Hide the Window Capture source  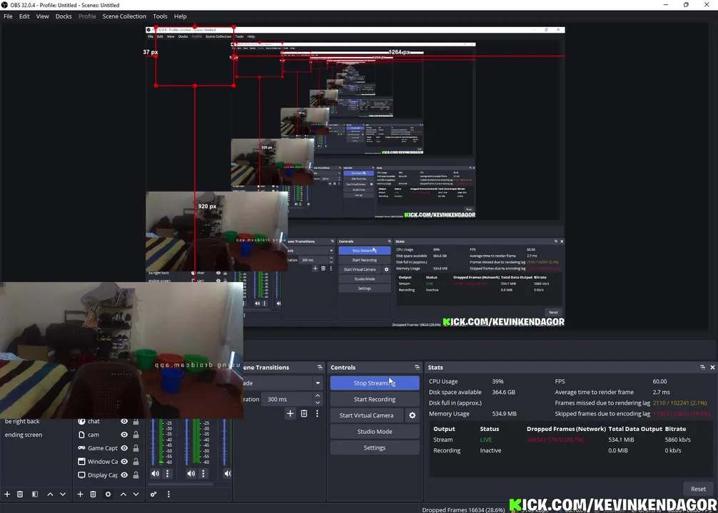click(x=124, y=462)
